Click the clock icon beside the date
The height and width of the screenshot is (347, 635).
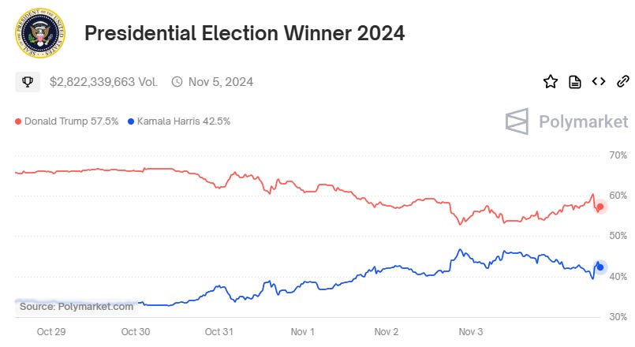tap(177, 81)
